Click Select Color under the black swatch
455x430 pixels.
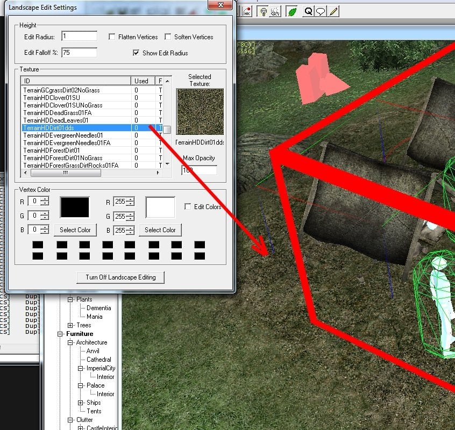pyautogui.click(x=75, y=230)
